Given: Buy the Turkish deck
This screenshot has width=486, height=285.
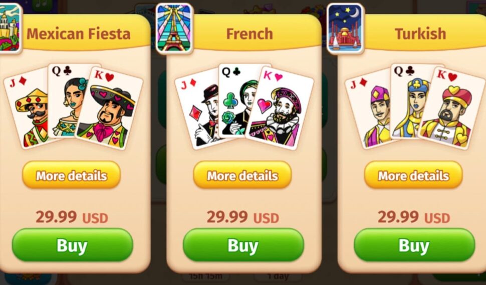Looking at the screenshot, I should coord(414,245).
